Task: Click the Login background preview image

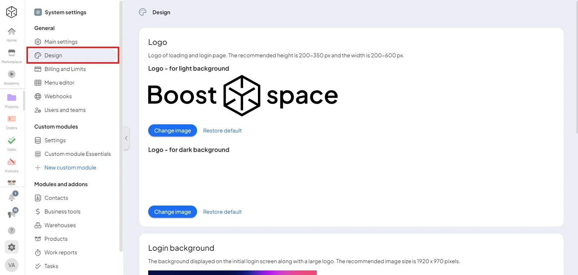Action: [232, 273]
